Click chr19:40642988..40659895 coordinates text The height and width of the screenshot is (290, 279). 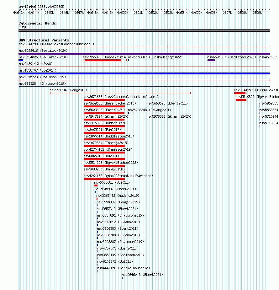41,7
